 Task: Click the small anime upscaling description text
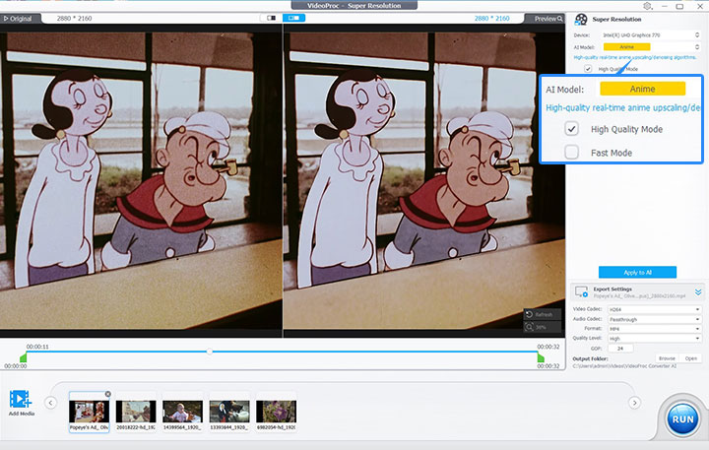coord(634,57)
